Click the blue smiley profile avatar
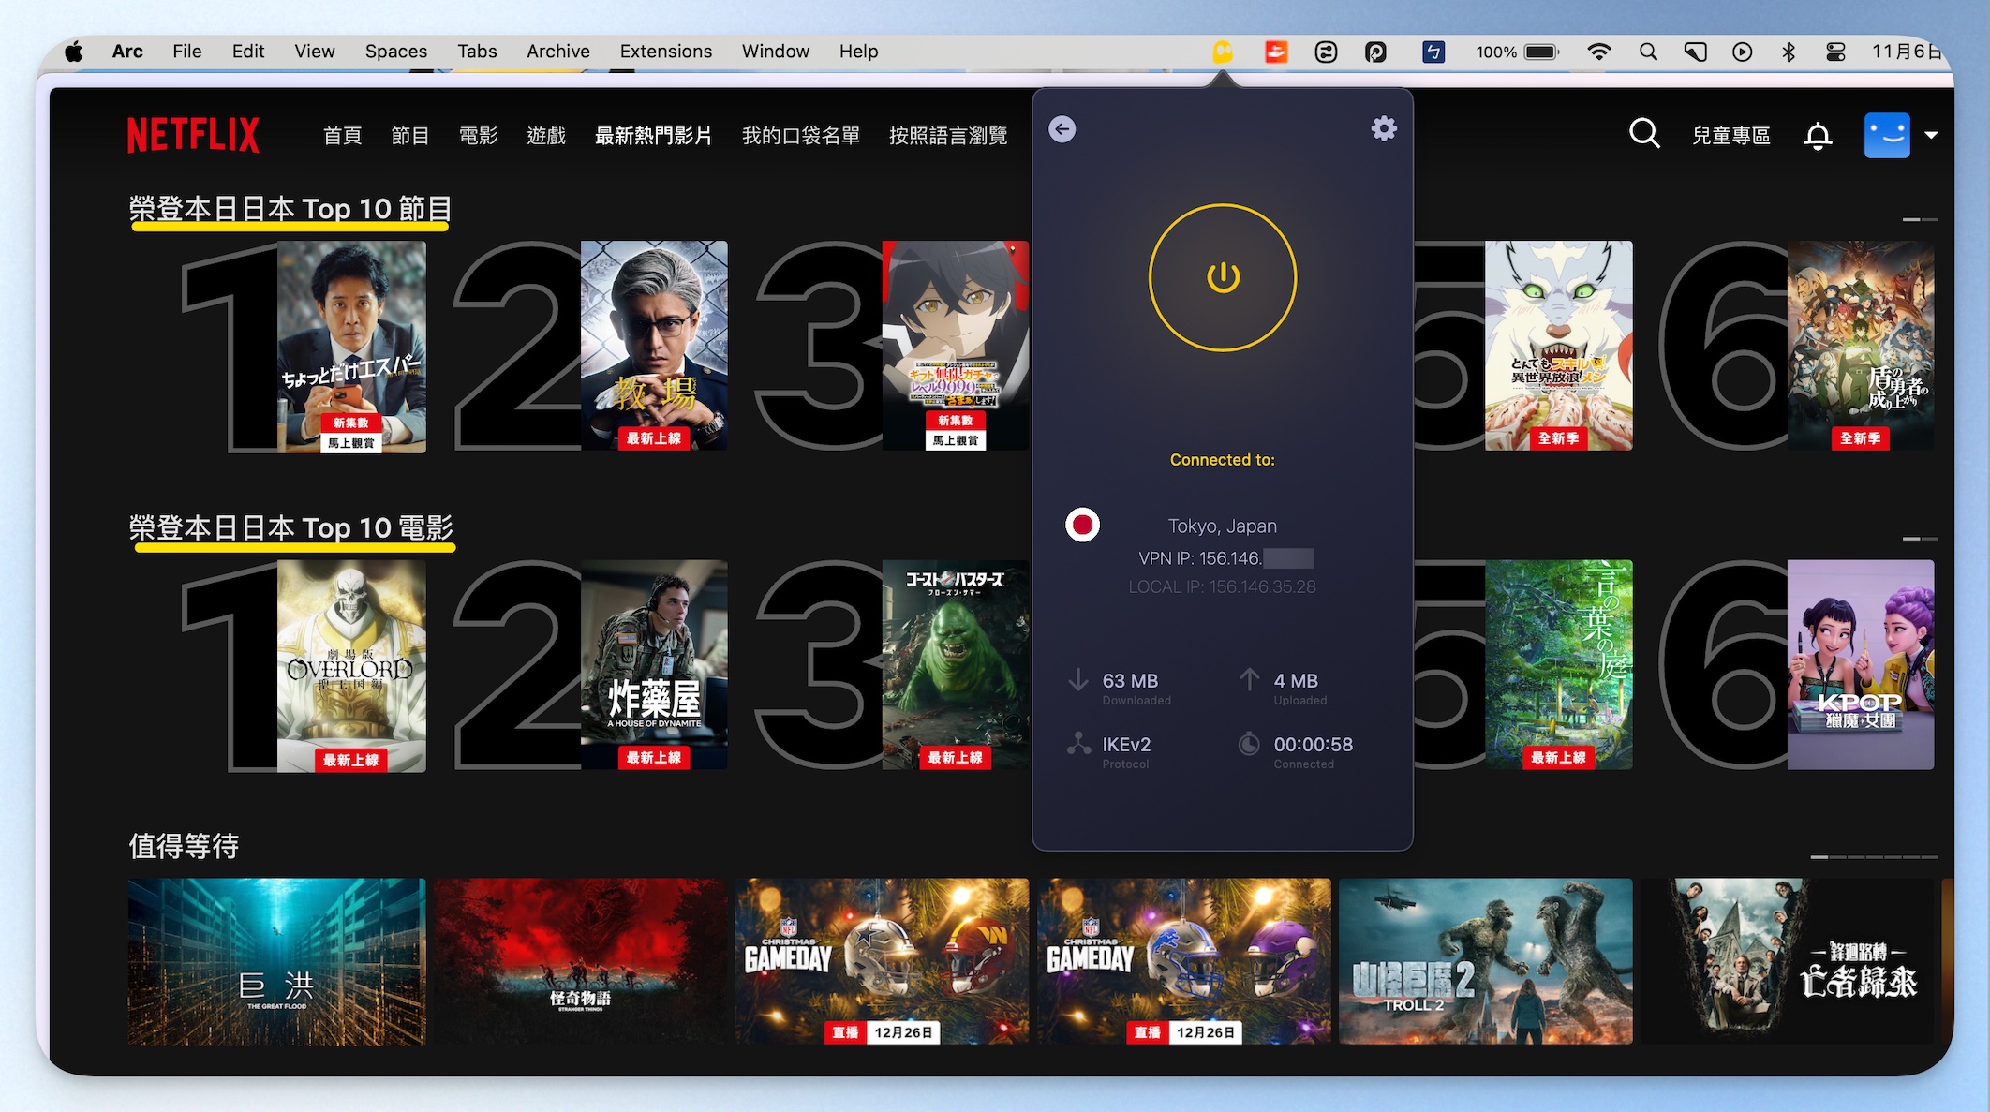 point(1887,135)
